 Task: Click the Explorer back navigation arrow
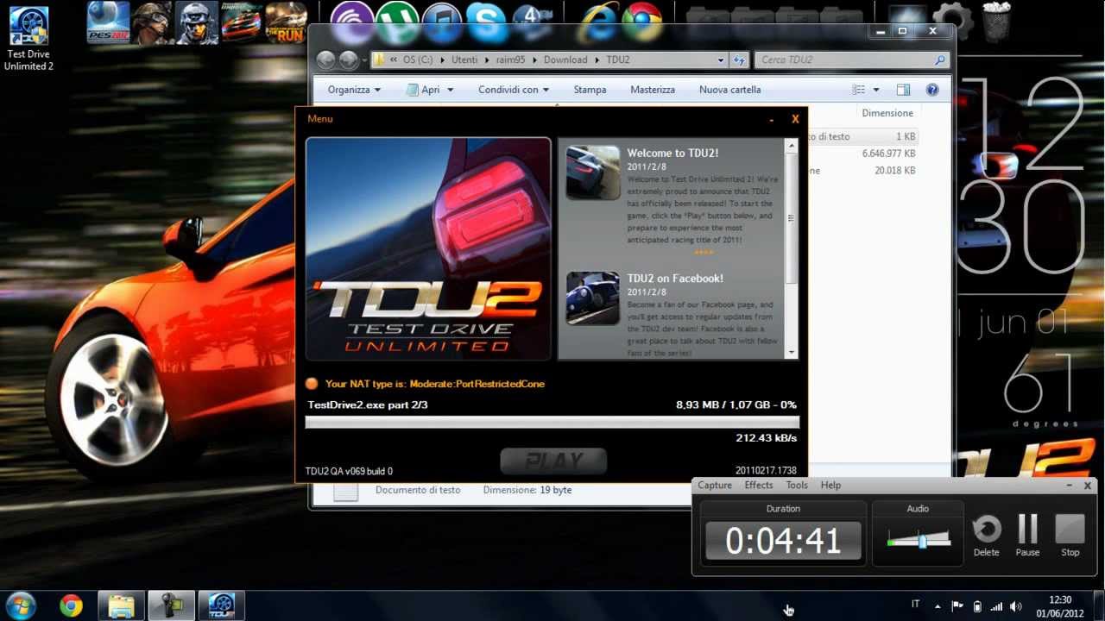[x=325, y=60]
